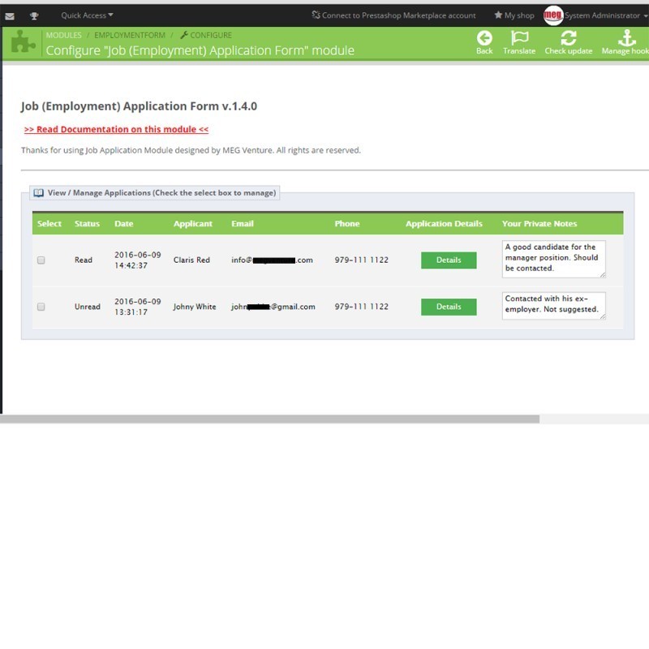This screenshot has height=649, width=649.
Task: Click phone number in Claris Red row
Action: [361, 260]
